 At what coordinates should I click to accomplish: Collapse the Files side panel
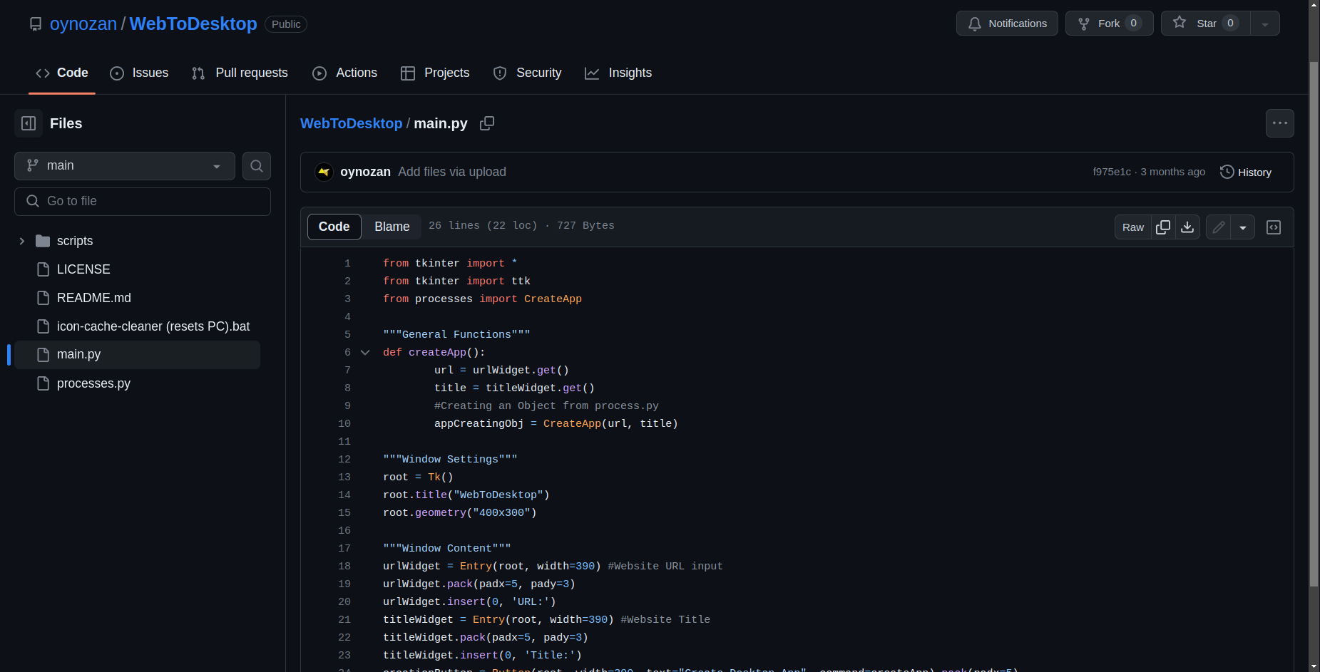point(29,123)
